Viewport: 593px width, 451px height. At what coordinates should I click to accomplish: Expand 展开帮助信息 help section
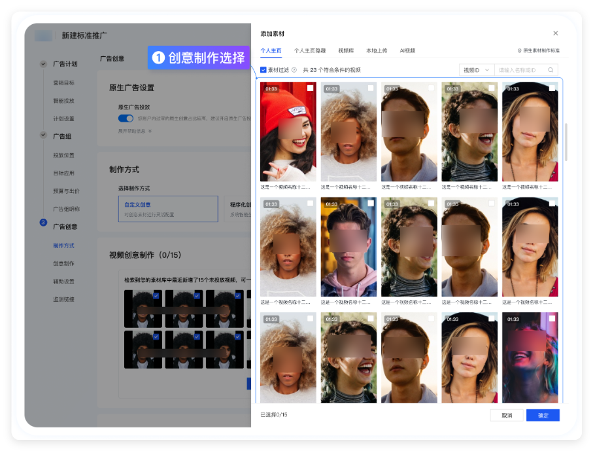(132, 131)
